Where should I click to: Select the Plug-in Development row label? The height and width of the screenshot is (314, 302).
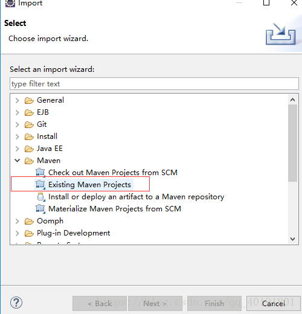point(74,233)
